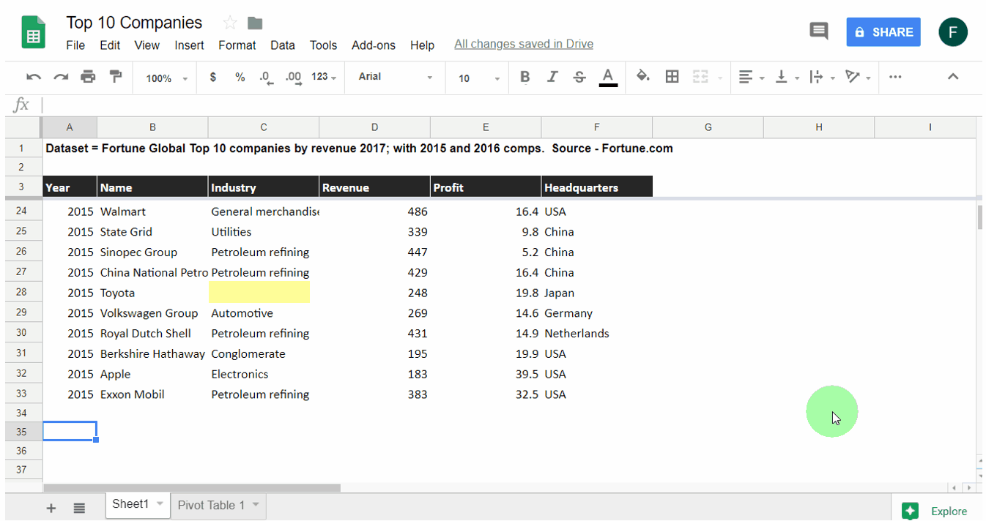Open the Data menu

[283, 45]
